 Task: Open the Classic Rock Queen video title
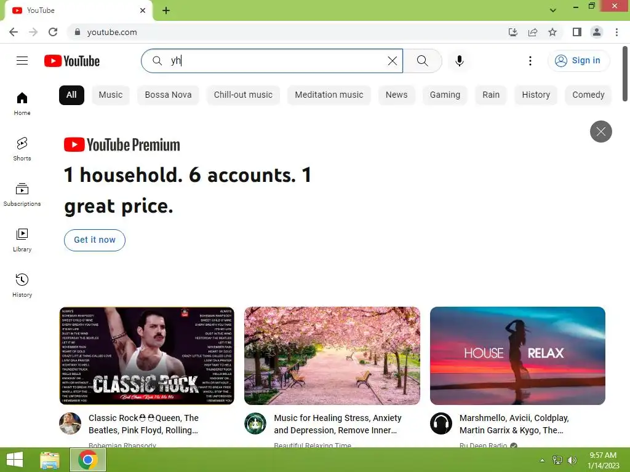[143, 424]
